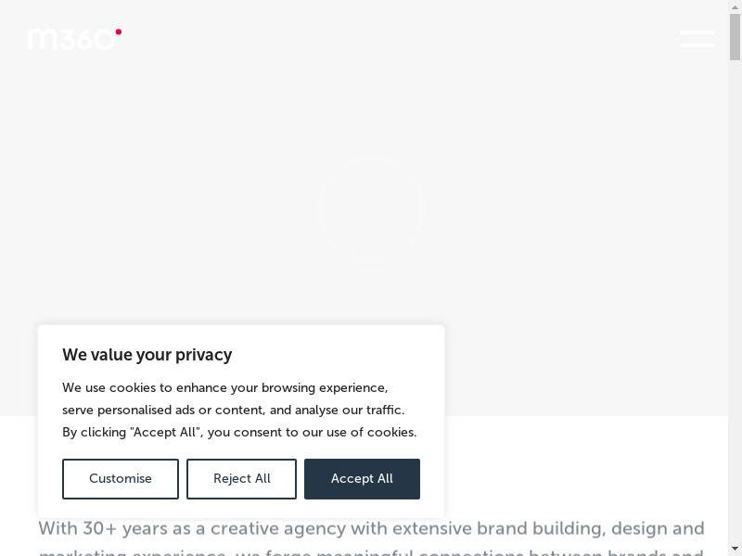Click the "We value your privacy" heading
This screenshot has width=742, height=556.
[147, 355]
